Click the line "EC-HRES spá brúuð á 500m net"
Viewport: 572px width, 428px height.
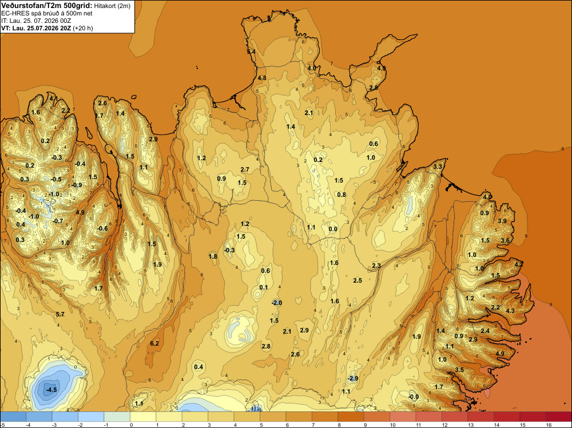(47, 14)
